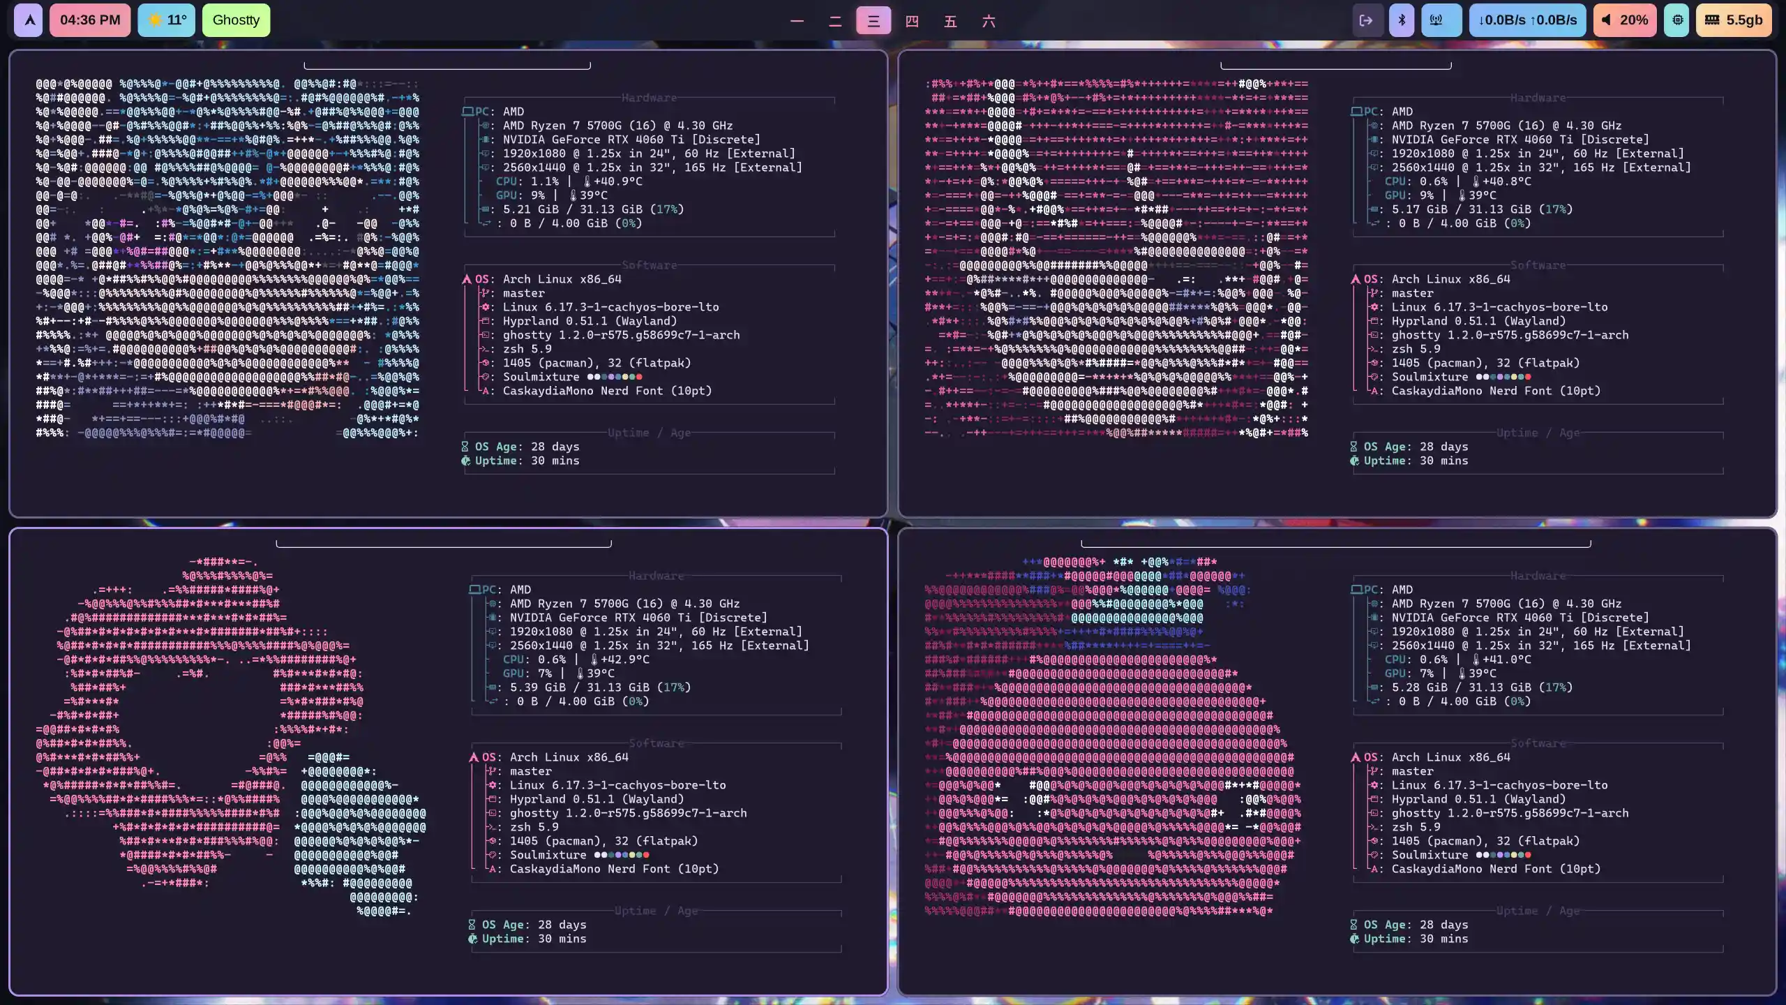Image resolution: width=1786 pixels, height=1005 pixels.
Task: Select the active workspace 三 (three)
Action: click(x=873, y=21)
